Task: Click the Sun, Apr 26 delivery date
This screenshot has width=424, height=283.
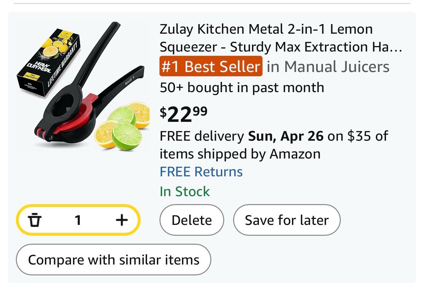Action: tap(286, 136)
